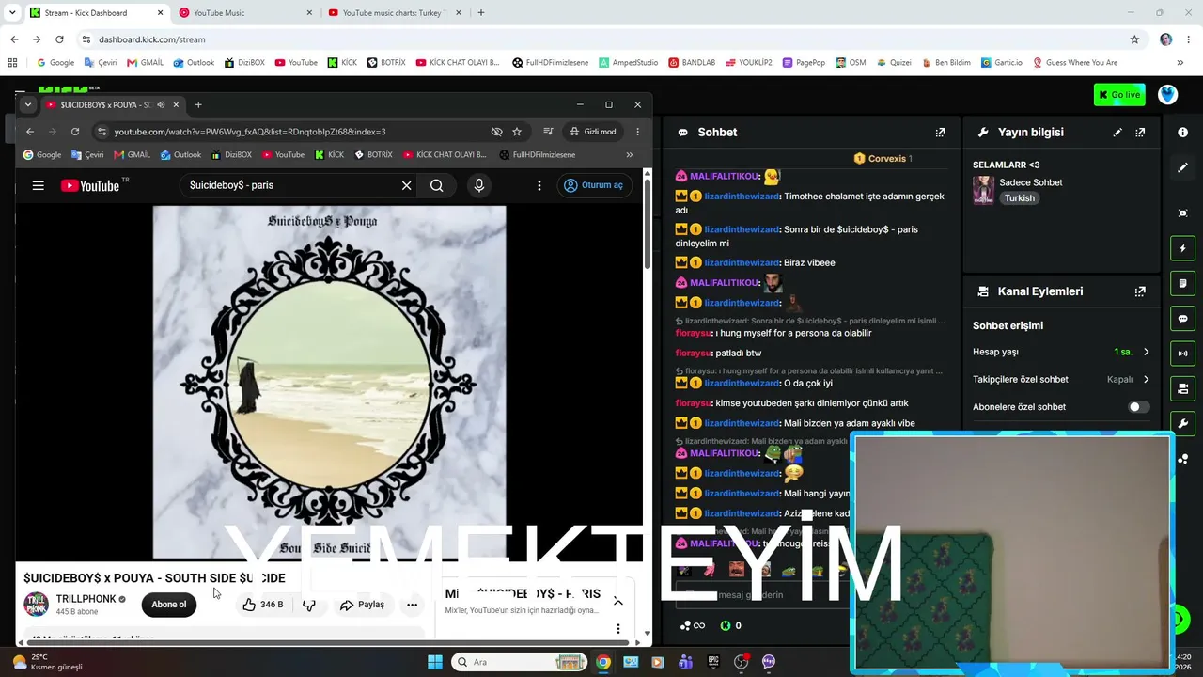This screenshot has height=677, width=1203.
Task: Open the info icon in Kick's right sidebar
Action: 1182,133
